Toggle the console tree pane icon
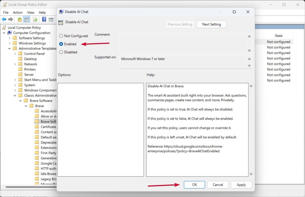The image size is (305, 197). (27, 19)
